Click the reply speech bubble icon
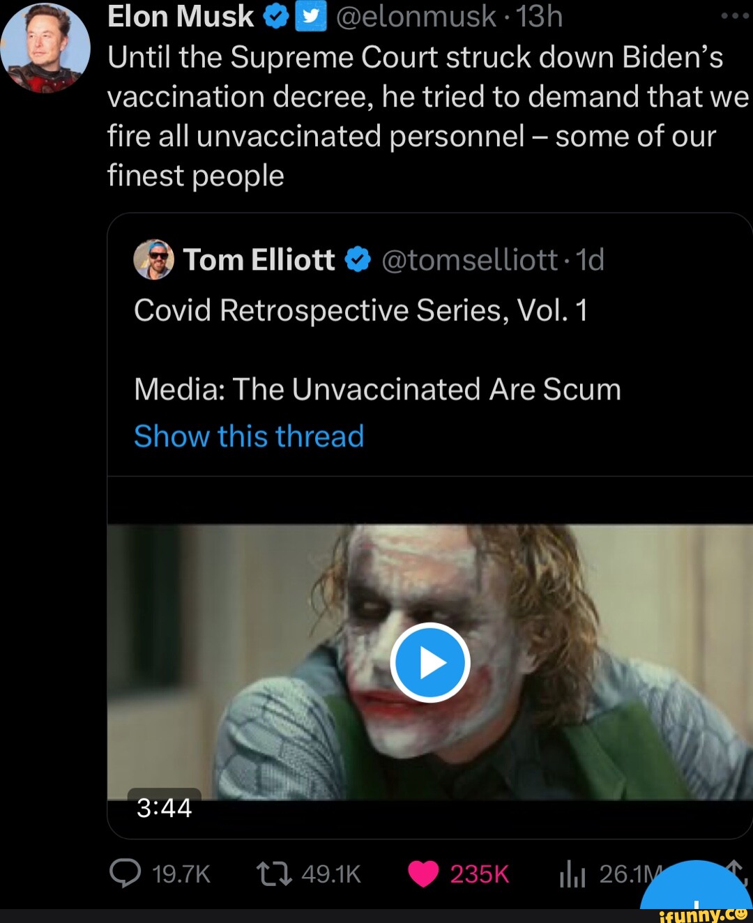Image resolution: width=753 pixels, height=923 pixels. pyautogui.click(x=125, y=874)
